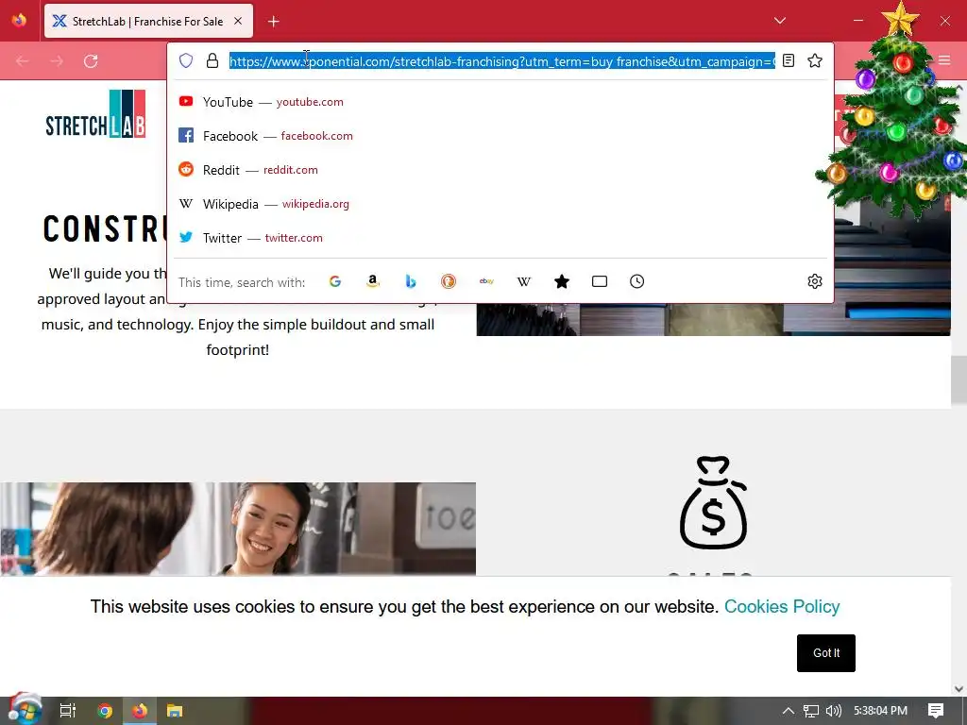Select Twitter suggestion in URL dropdown
The height and width of the screenshot is (725, 967).
500,237
